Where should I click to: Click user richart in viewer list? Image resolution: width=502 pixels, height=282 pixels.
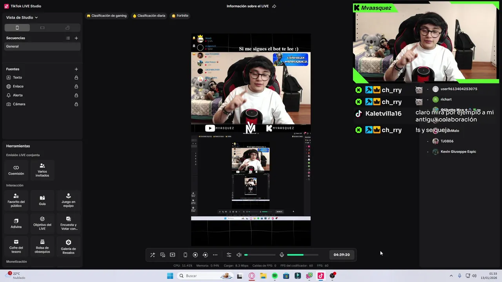[x=446, y=99]
